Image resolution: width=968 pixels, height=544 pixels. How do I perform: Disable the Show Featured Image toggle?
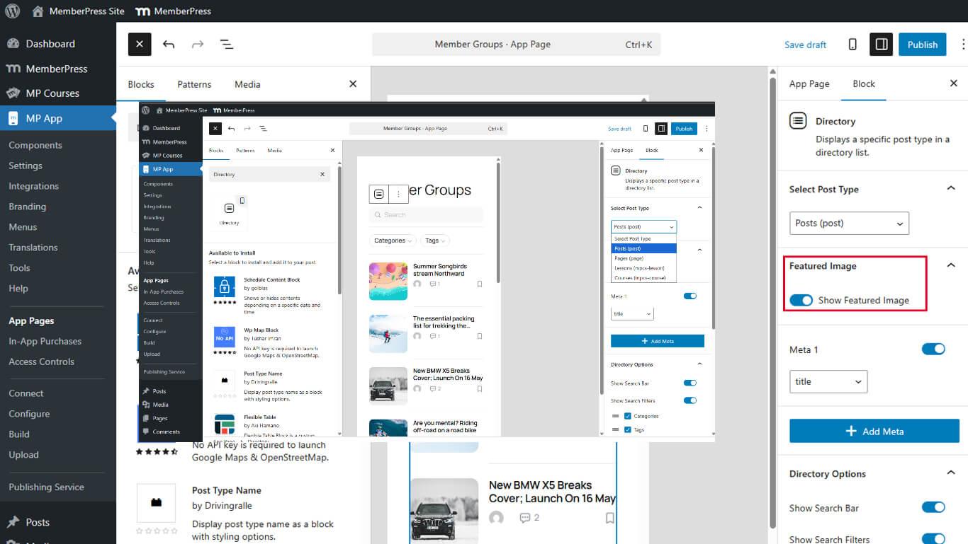click(801, 300)
